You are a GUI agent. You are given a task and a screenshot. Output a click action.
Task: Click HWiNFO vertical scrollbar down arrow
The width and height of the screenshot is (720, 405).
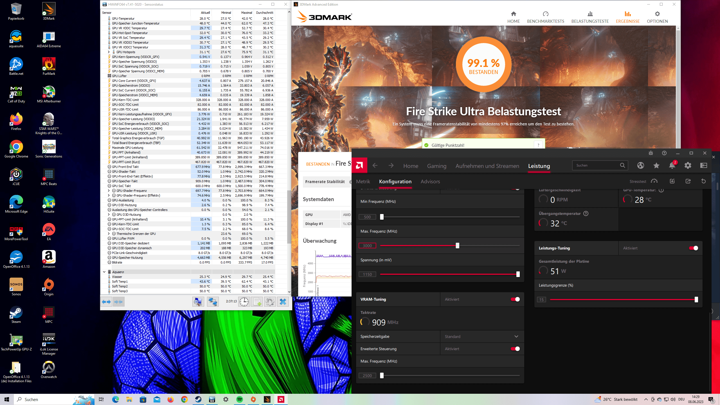289,292
